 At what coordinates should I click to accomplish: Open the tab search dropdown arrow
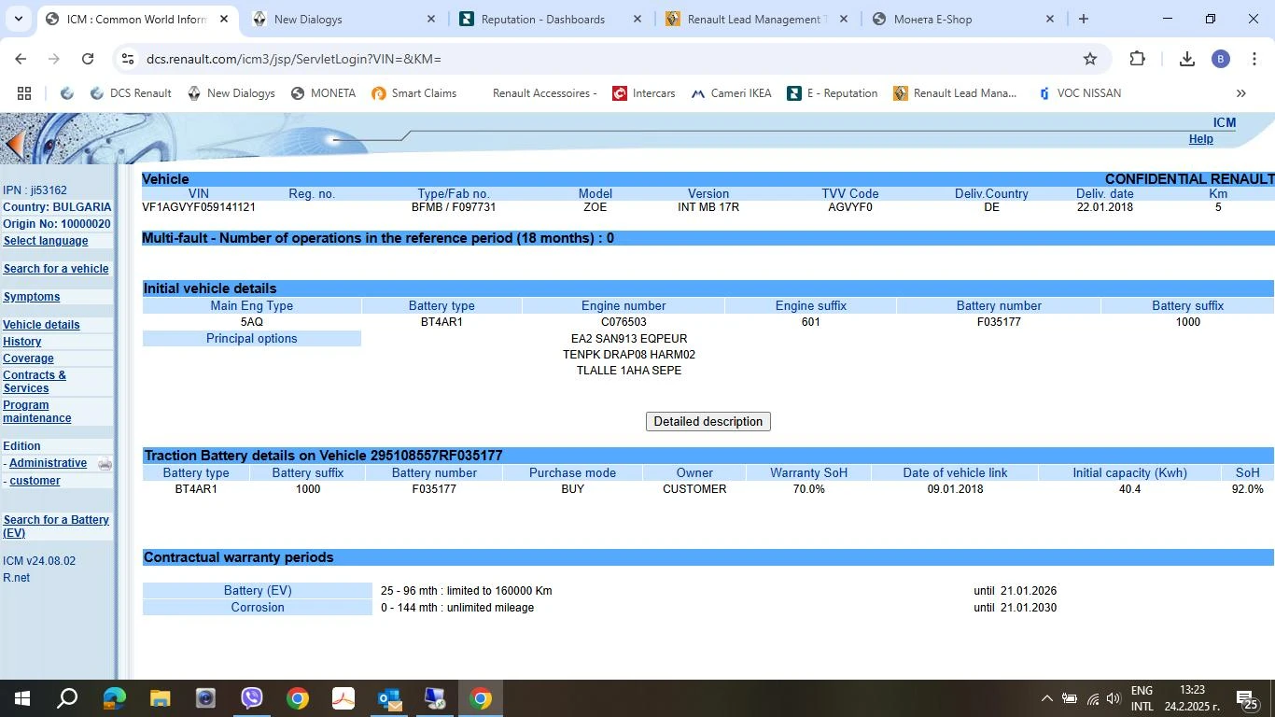(x=18, y=19)
